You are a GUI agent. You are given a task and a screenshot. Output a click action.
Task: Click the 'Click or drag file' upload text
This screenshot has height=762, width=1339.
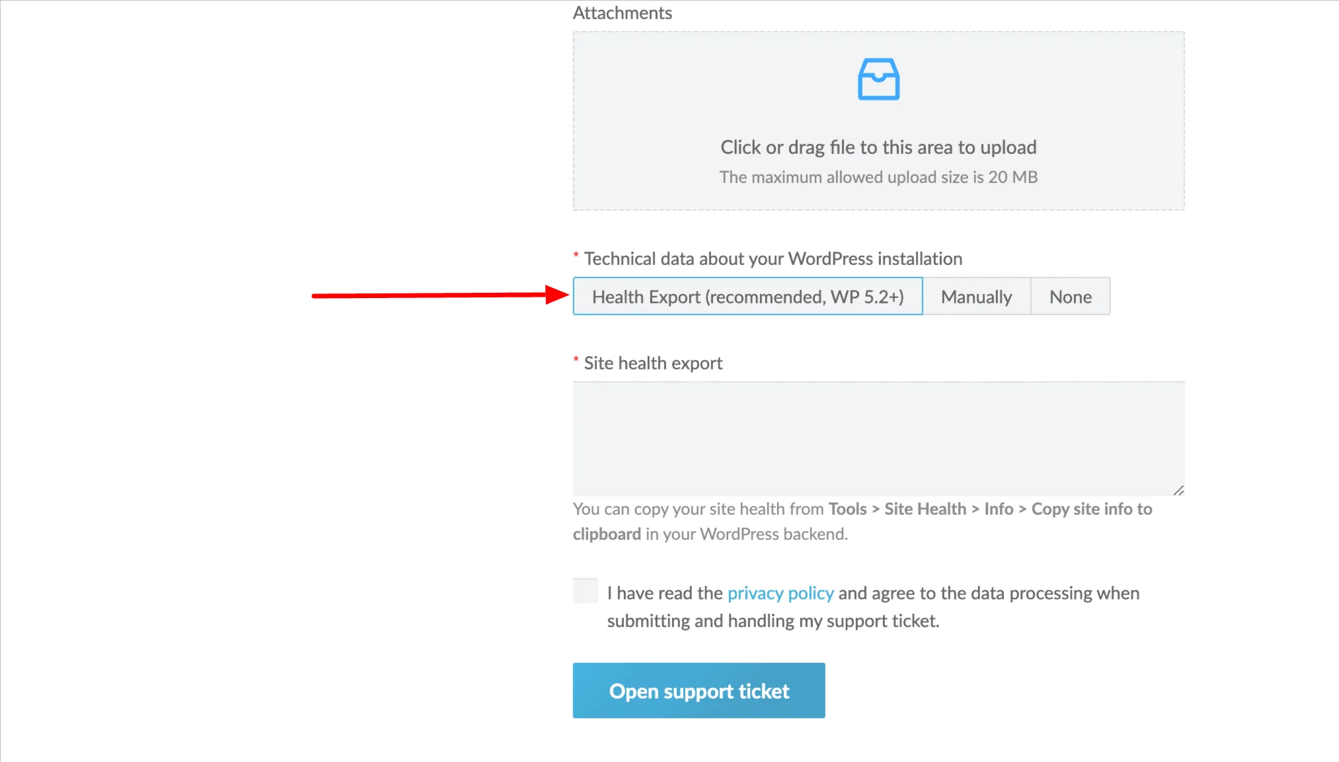(878, 147)
